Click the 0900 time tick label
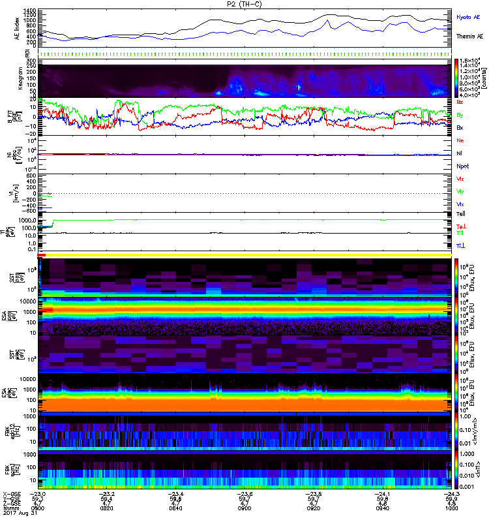 click(244, 508)
